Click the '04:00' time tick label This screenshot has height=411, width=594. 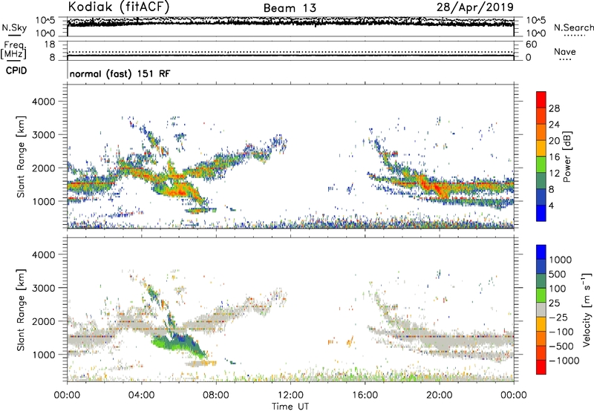(x=142, y=395)
